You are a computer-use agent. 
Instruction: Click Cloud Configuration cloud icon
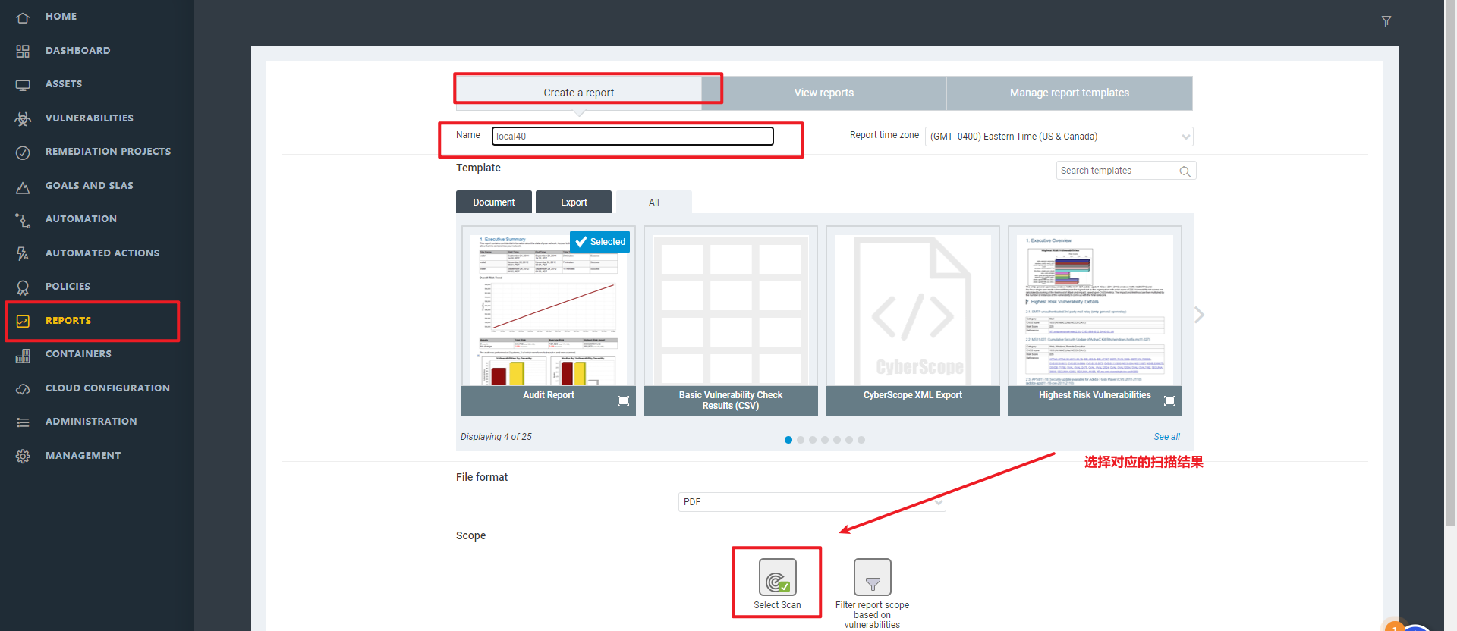pos(23,388)
